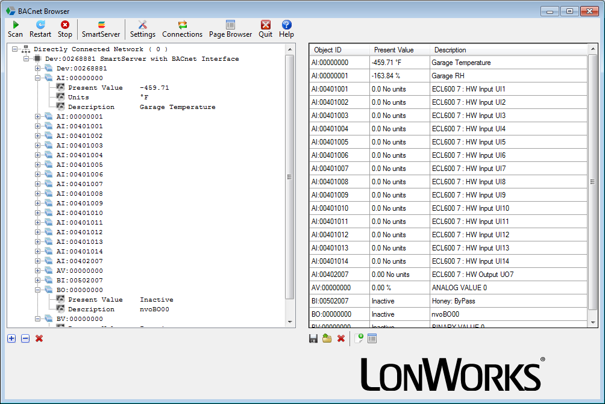
Task: Collapse Dev:00268881 SmartServer with BACnet Interface node
Action: tap(27, 58)
